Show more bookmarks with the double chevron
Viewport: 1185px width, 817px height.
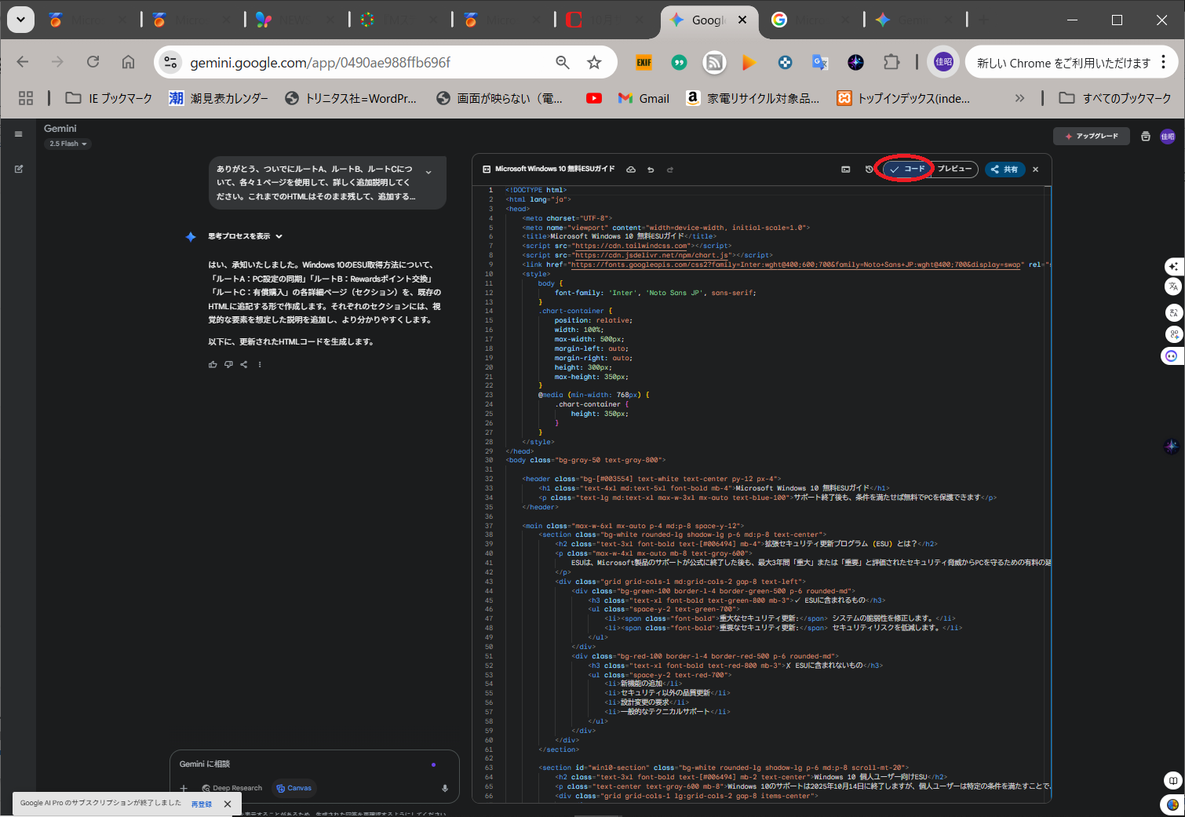[x=1019, y=98]
